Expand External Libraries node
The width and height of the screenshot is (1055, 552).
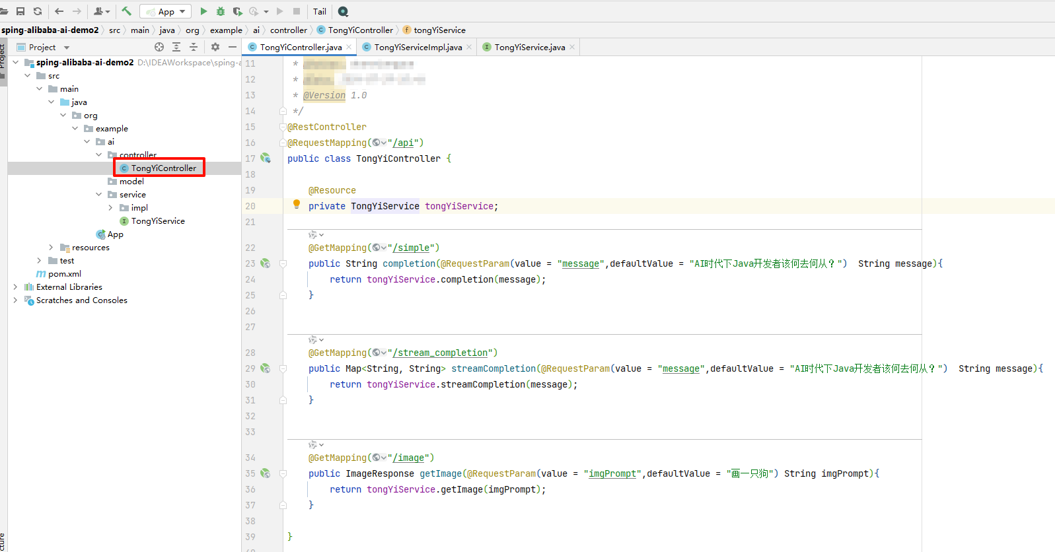pyautogui.click(x=16, y=287)
